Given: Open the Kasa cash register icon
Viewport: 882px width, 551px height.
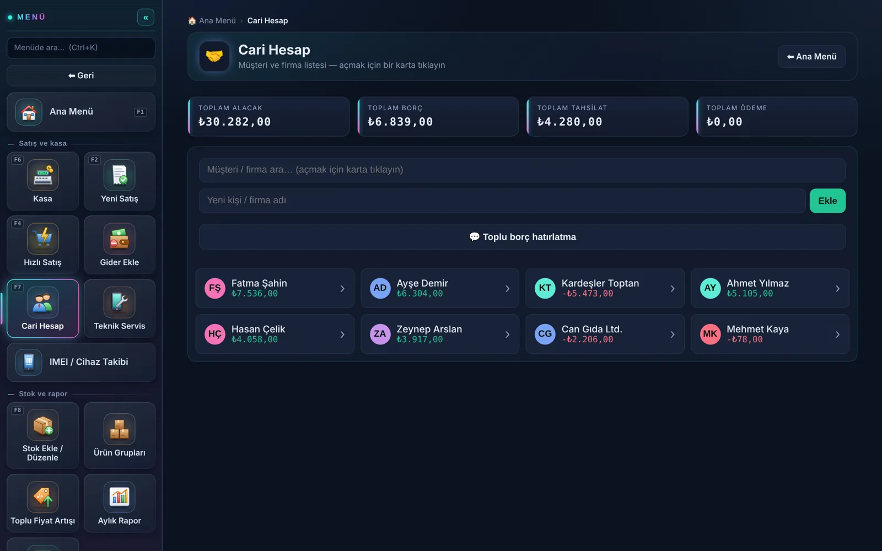Looking at the screenshot, I should click(42, 175).
